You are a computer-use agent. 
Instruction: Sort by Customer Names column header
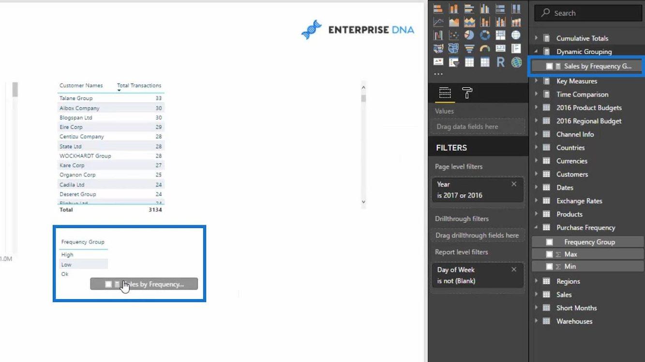pyautogui.click(x=81, y=86)
